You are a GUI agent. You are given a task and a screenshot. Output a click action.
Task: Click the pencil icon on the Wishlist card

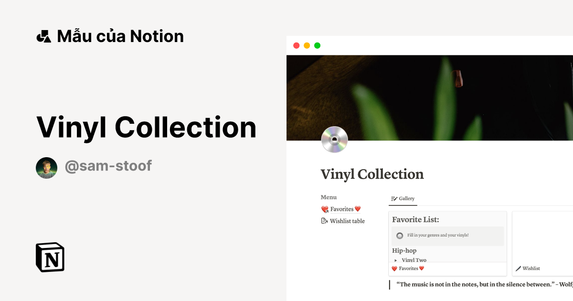pos(519,268)
